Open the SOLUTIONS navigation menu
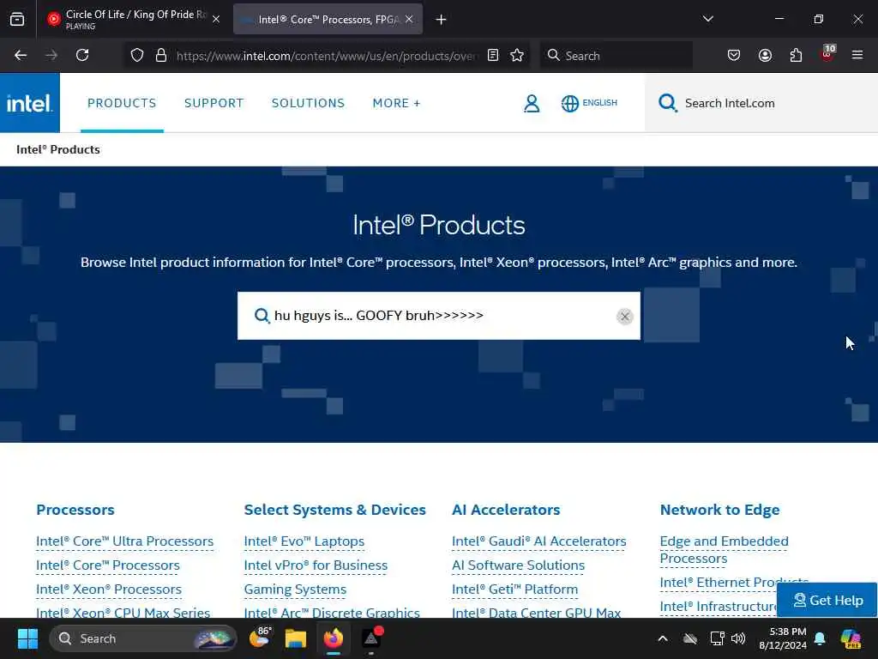The image size is (878, 659). (x=308, y=103)
